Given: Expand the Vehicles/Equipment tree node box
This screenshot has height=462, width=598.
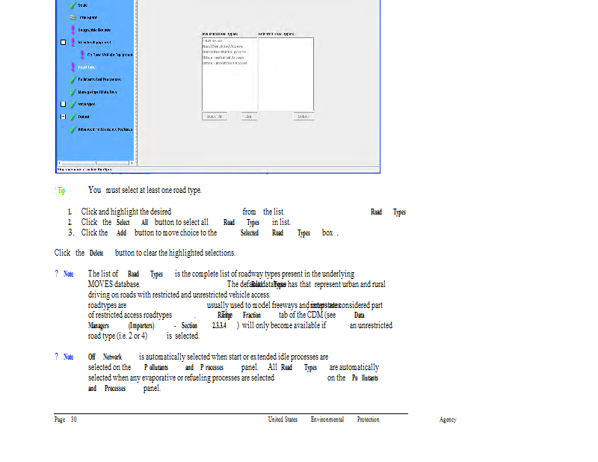Looking at the screenshot, I should (64, 43).
